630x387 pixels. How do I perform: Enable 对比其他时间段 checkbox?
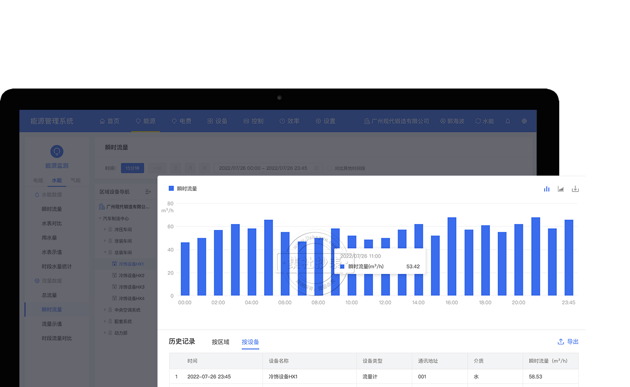coord(330,168)
